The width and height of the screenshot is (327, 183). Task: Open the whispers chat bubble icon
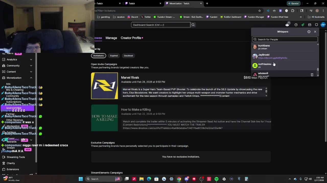click(316, 25)
